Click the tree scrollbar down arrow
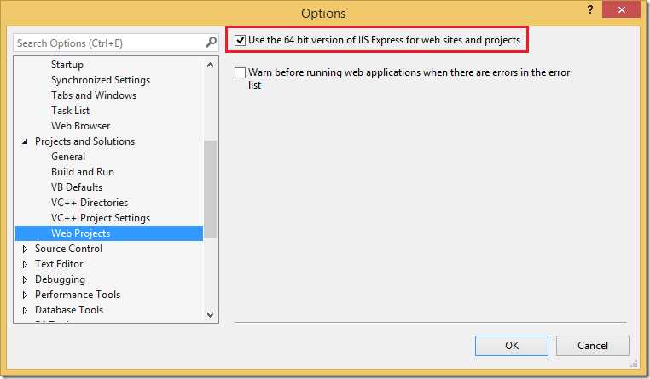The image size is (650, 379). [x=211, y=314]
